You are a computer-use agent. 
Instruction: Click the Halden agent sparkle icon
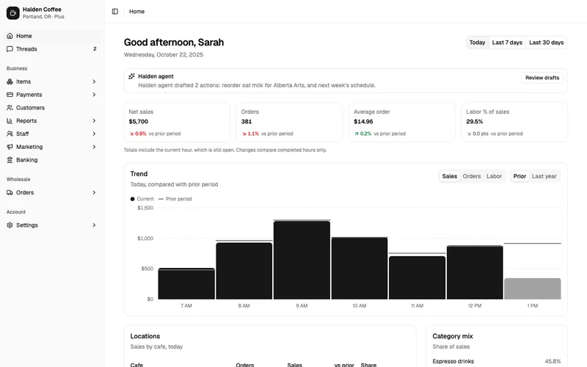coord(131,76)
